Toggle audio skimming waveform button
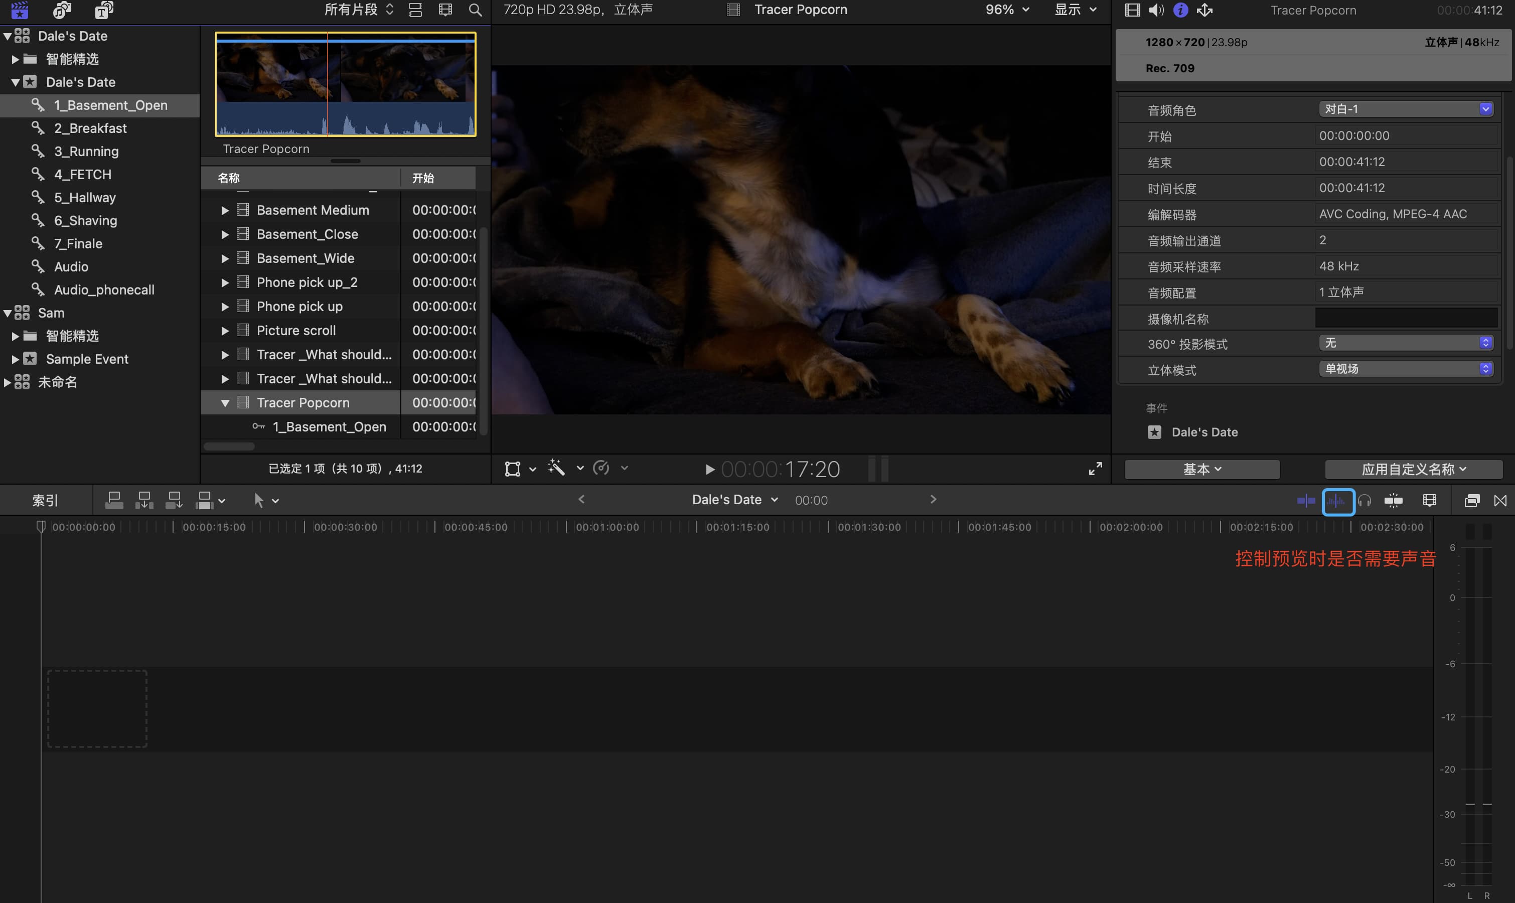 pyautogui.click(x=1337, y=501)
